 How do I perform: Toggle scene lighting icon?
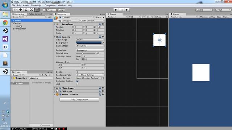coord(148,17)
